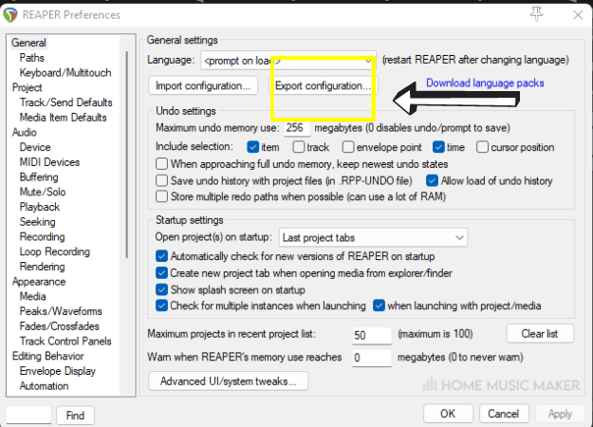Click the Import configuration button
The image size is (593, 427).
click(203, 85)
